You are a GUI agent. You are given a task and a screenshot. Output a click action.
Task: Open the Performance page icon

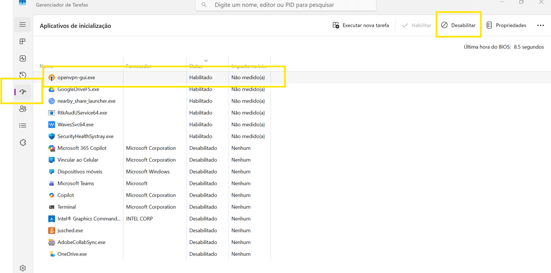pos(23,58)
